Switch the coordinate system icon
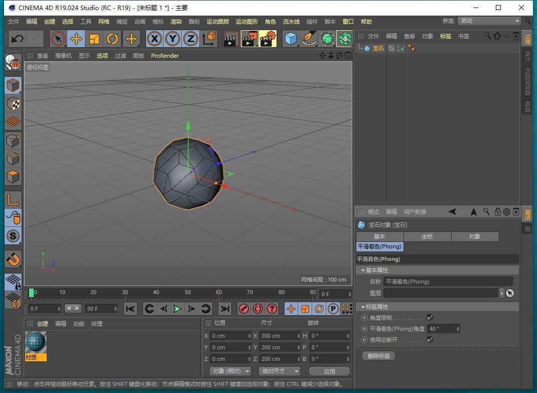 point(209,39)
